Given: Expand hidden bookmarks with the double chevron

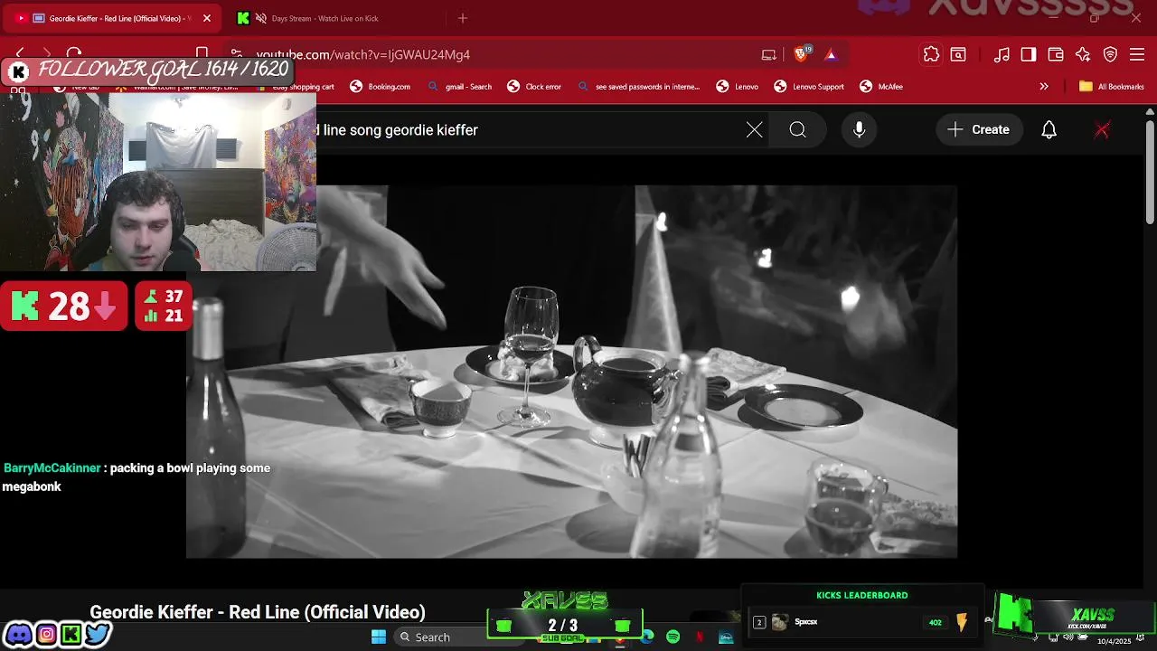Looking at the screenshot, I should 1044,87.
